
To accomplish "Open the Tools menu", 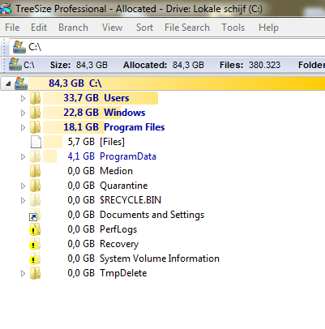I will coord(233,28).
